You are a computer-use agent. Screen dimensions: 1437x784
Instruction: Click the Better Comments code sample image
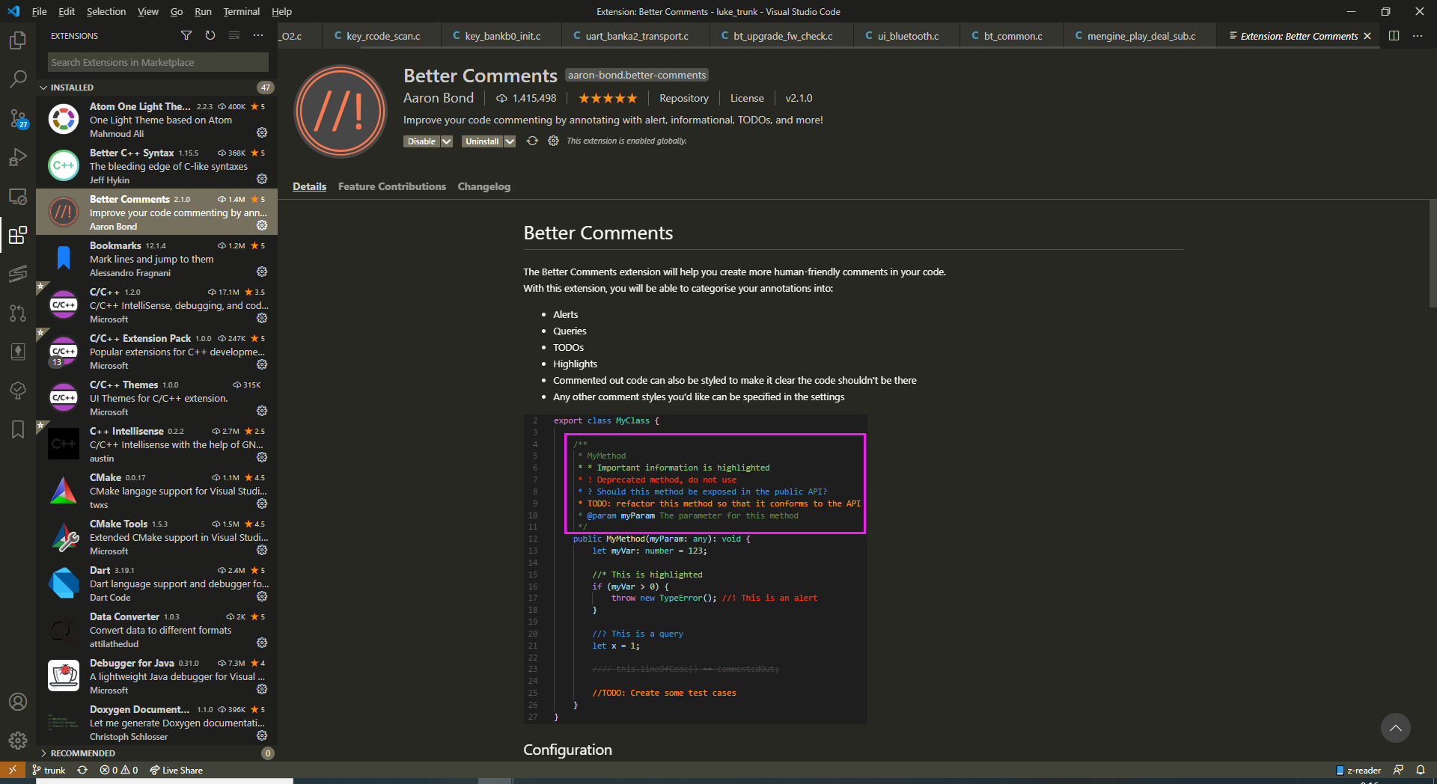tap(695, 569)
